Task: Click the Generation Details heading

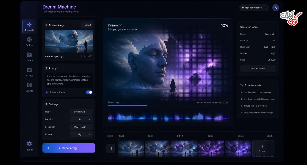Action: point(249,27)
